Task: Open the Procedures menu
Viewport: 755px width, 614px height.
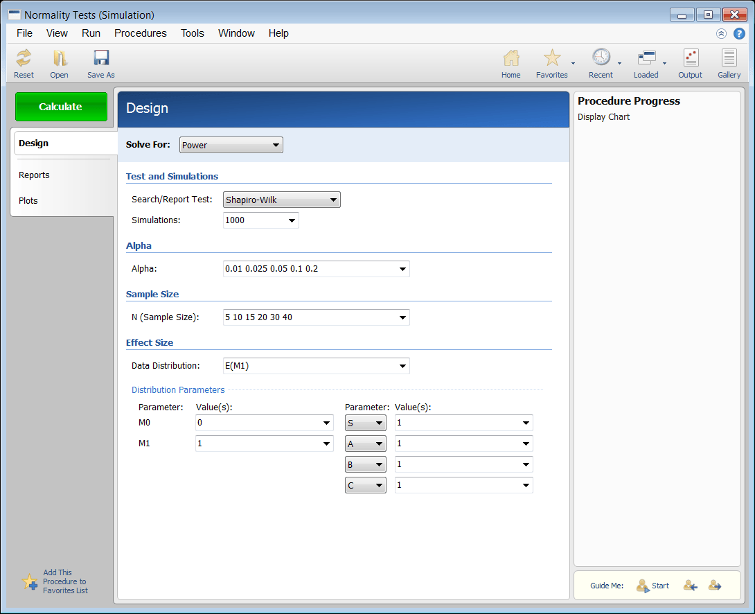Action: pos(140,33)
